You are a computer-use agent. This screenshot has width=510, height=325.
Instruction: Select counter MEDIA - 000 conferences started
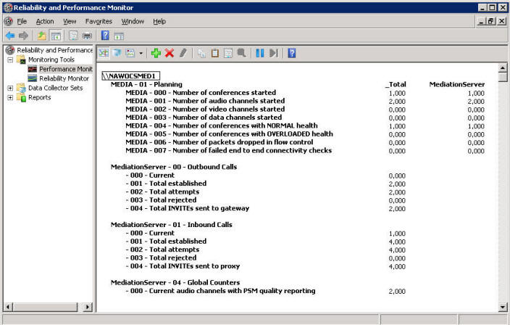(x=201, y=93)
